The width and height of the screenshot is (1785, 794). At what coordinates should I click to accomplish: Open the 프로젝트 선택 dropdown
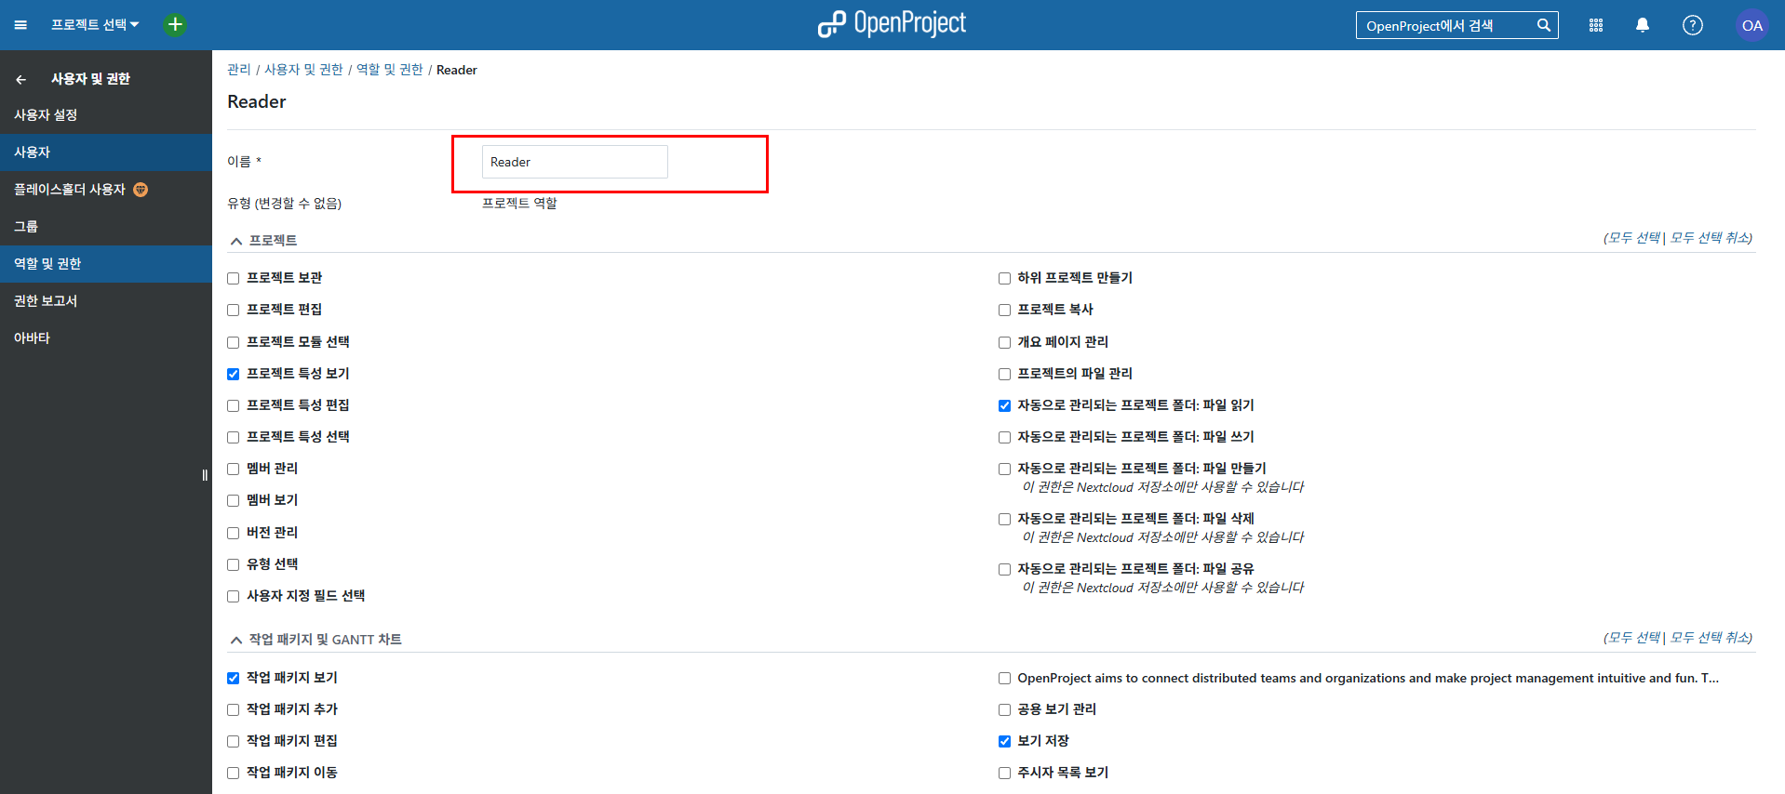click(x=95, y=24)
